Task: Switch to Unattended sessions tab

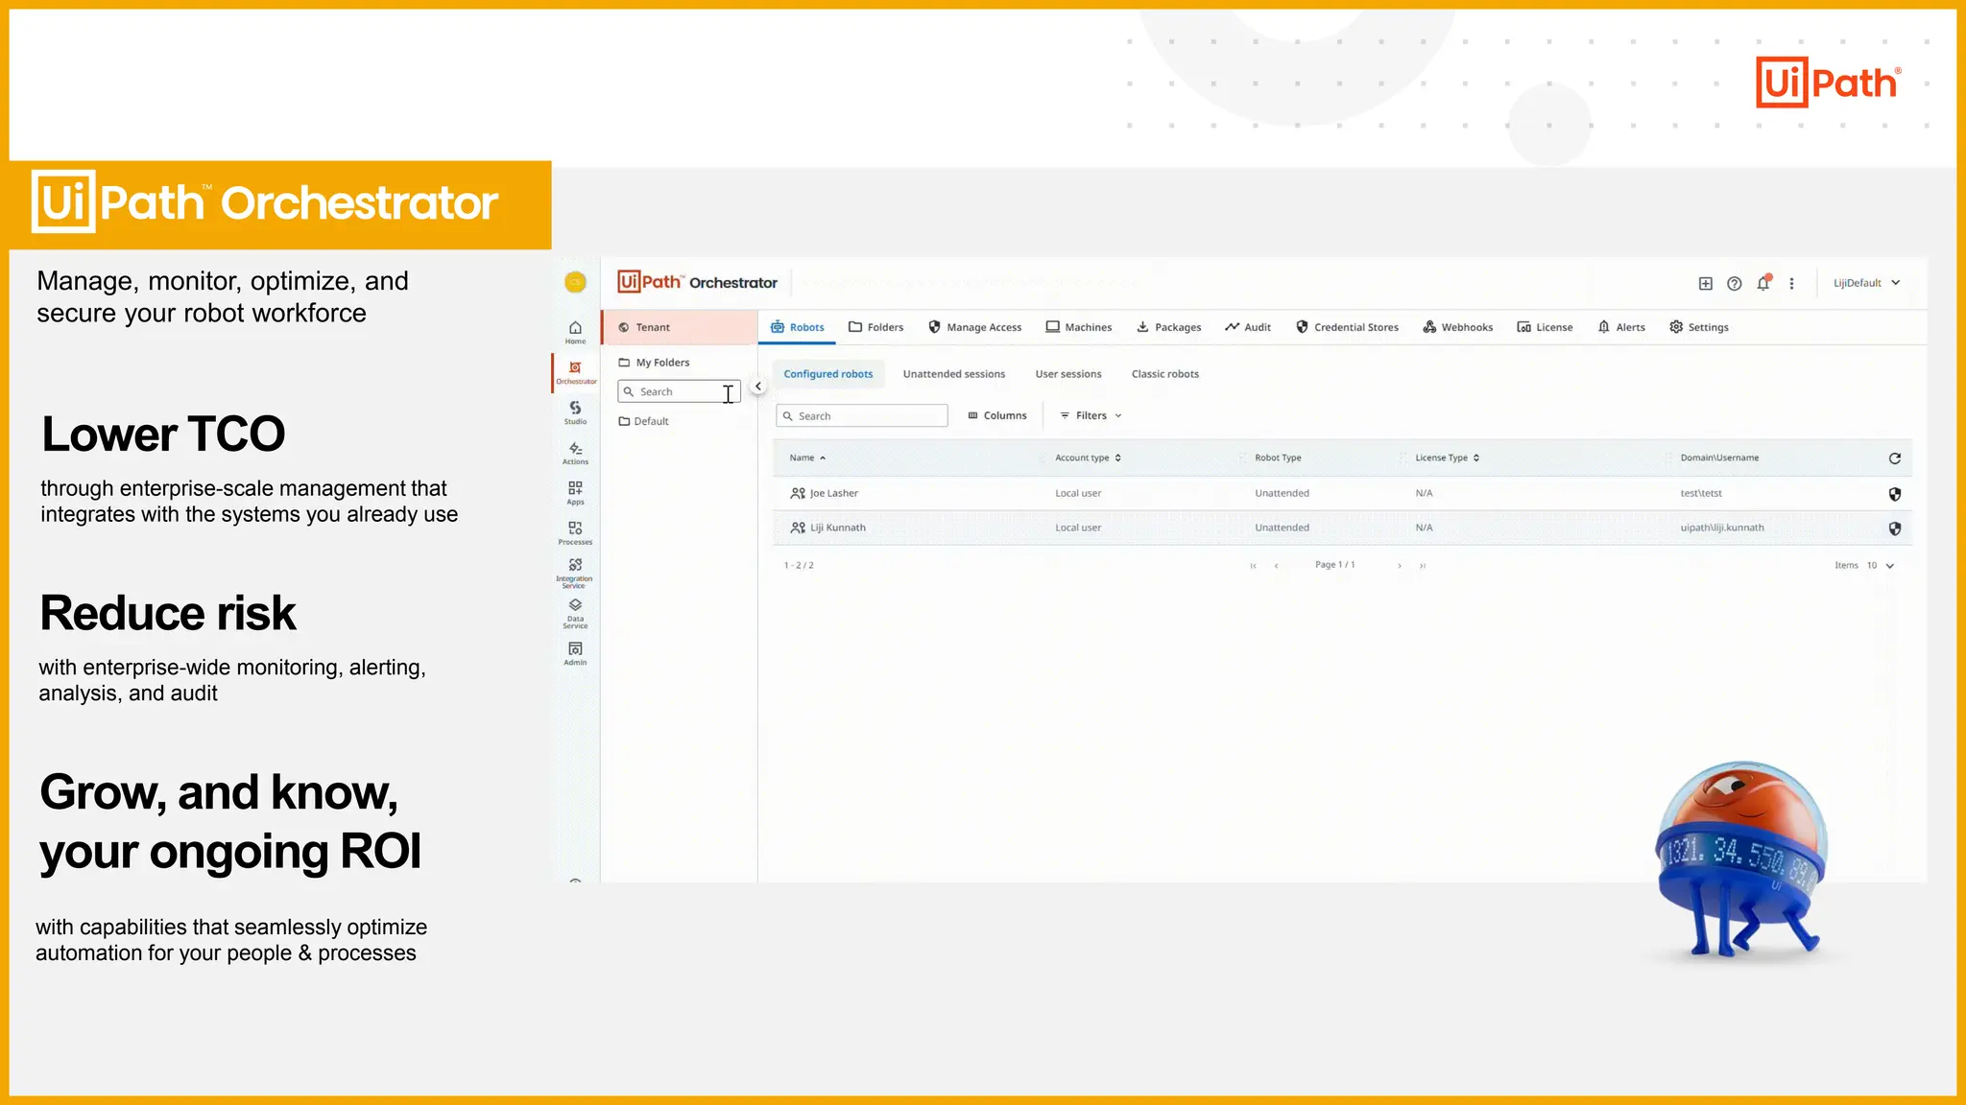Action: (953, 374)
